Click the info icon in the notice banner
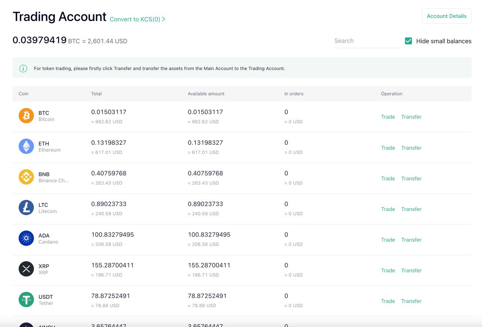The height and width of the screenshot is (327, 482). pyautogui.click(x=23, y=68)
